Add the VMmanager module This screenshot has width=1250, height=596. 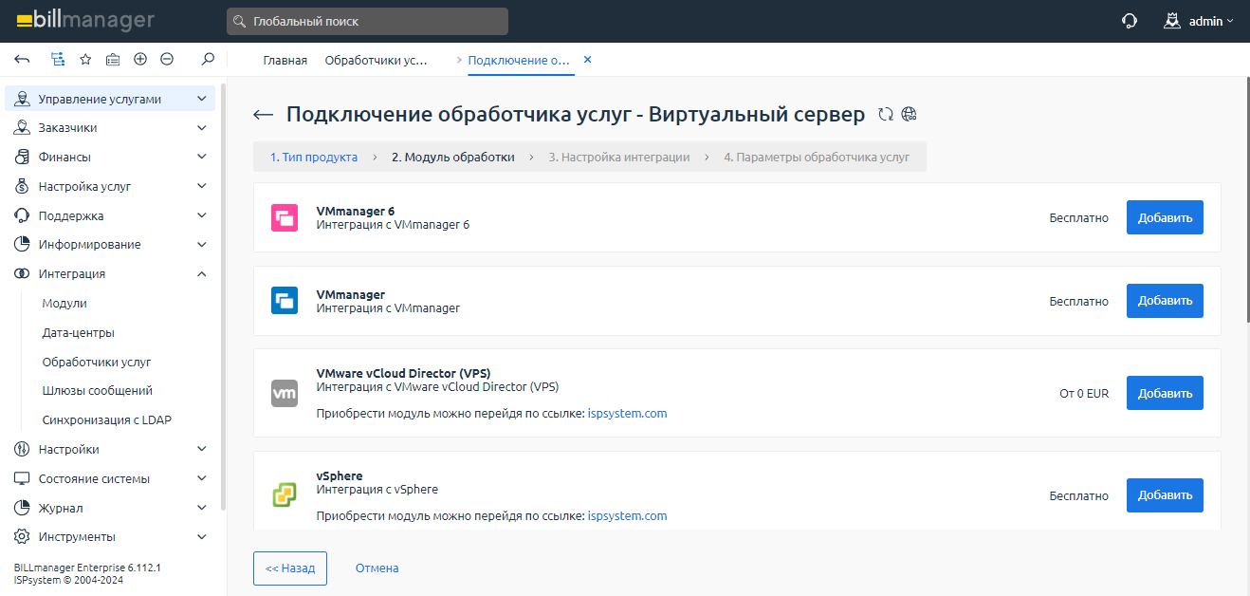1165,301
